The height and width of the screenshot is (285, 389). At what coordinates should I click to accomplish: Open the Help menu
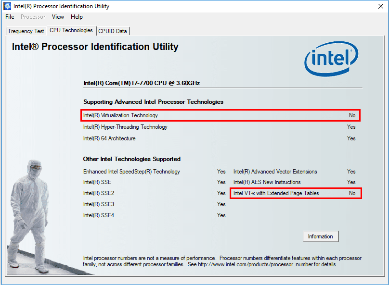click(77, 17)
